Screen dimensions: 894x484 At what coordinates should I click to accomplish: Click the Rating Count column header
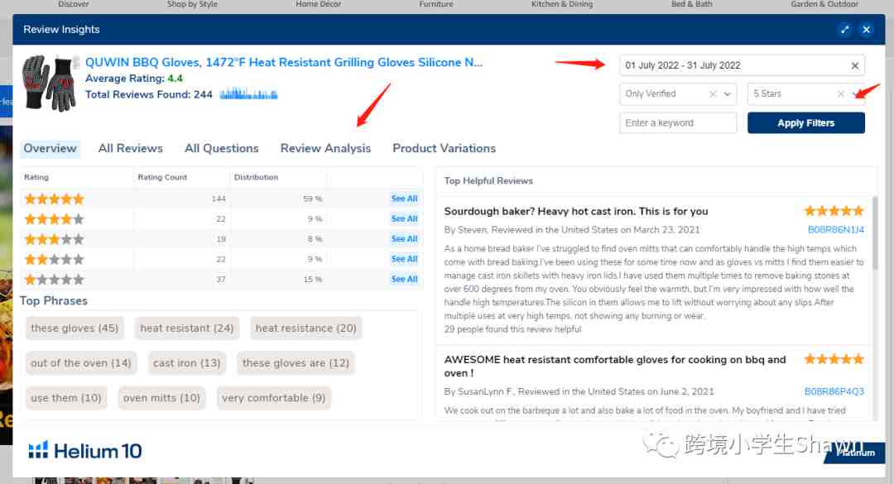[x=162, y=177]
